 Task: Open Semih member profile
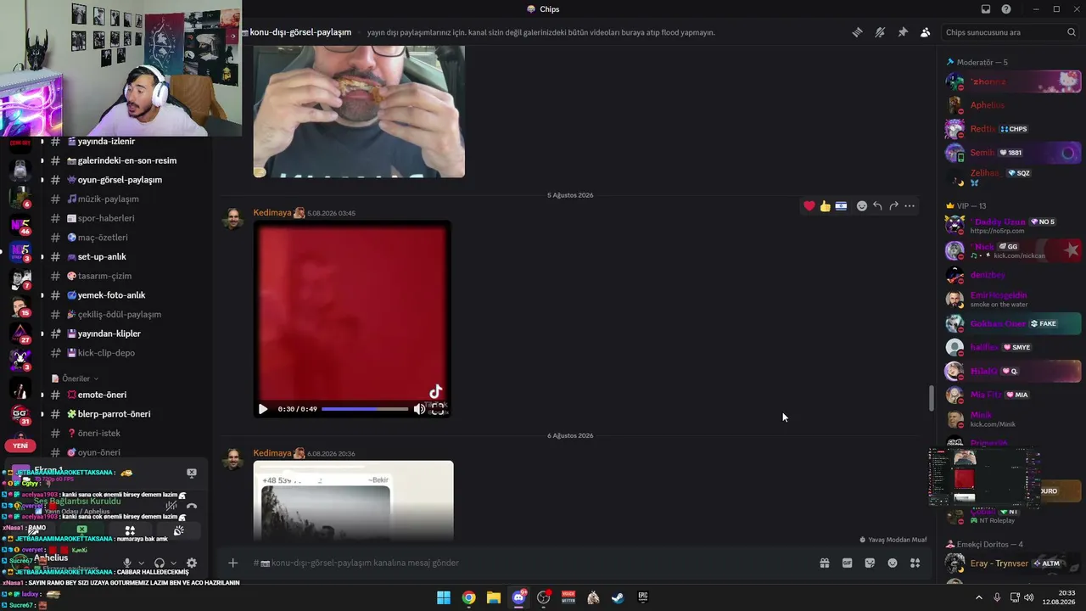[1014, 153]
